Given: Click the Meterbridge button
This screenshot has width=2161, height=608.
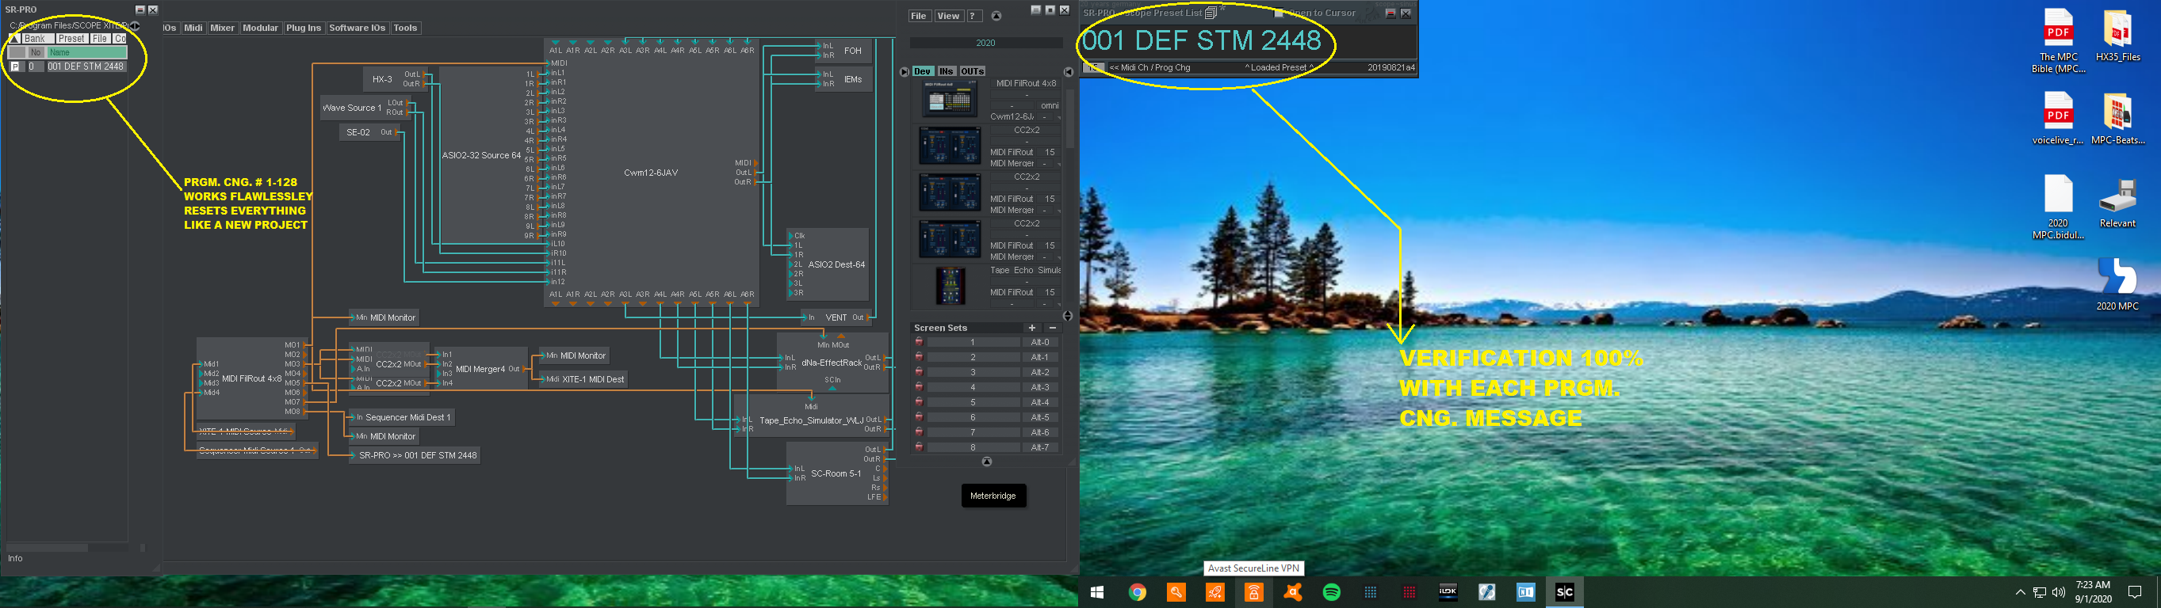Looking at the screenshot, I should point(993,496).
